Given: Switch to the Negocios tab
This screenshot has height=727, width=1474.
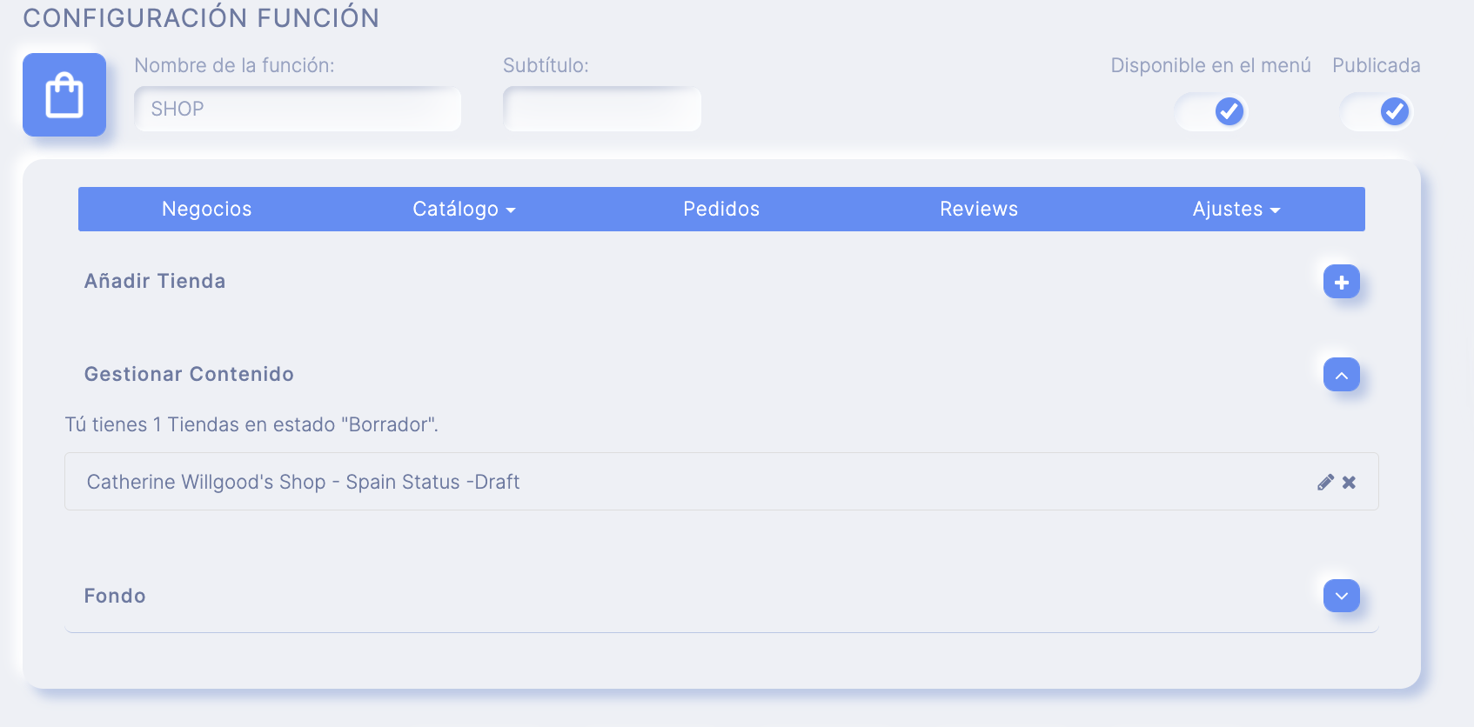Looking at the screenshot, I should 207,209.
